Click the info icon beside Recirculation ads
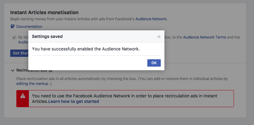This screenshot has height=125, width=254. tap(51, 71)
